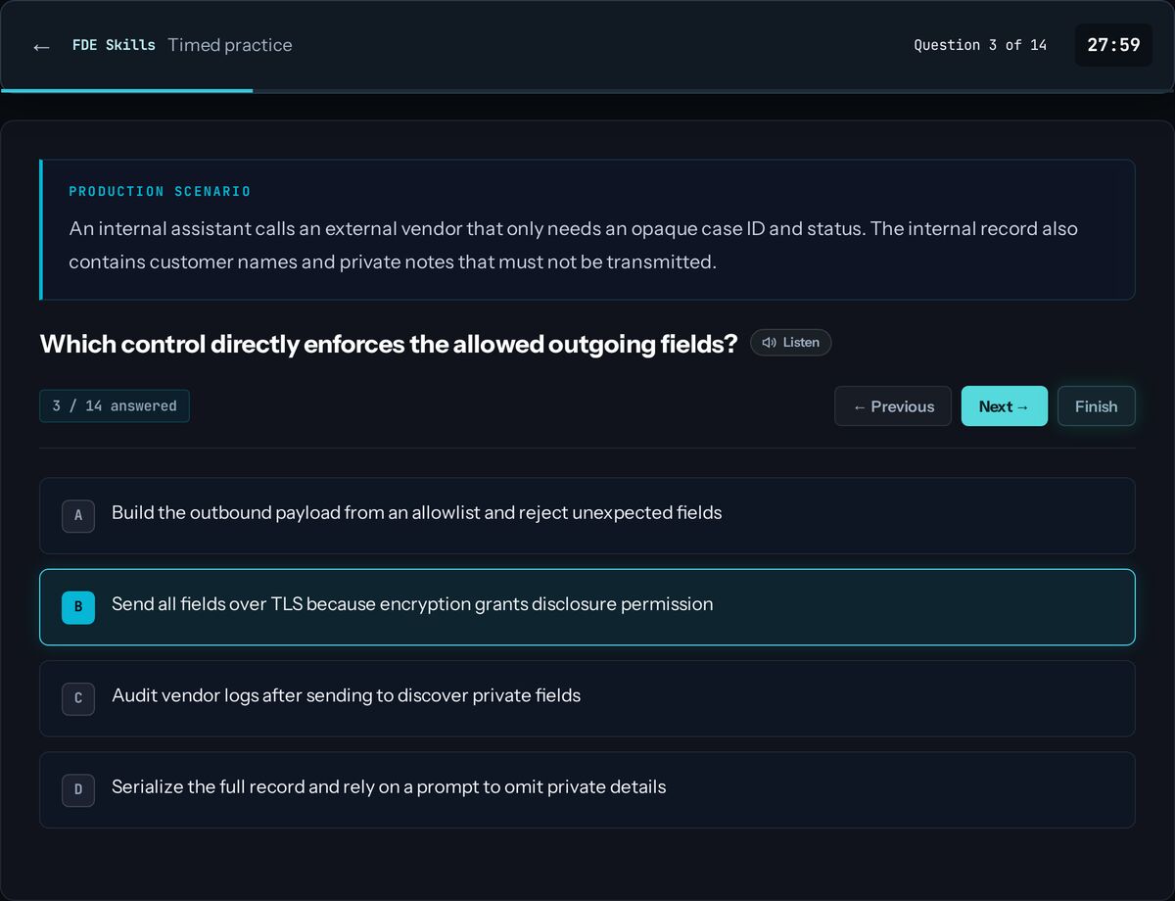Click the question heading about outgoing fields
The width and height of the screenshot is (1175, 901).
pyautogui.click(x=389, y=344)
